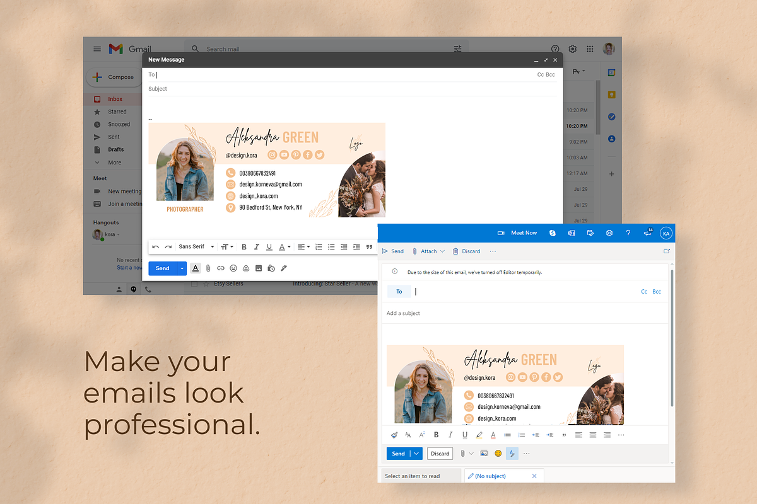Insert emoji in Outlook message
The height and width of the screenshot is (504, 757).
498,454
